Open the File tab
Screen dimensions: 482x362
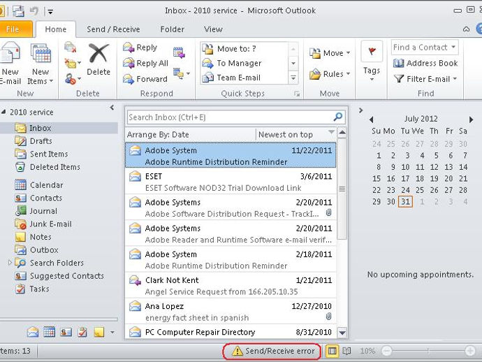click(15, 29)
